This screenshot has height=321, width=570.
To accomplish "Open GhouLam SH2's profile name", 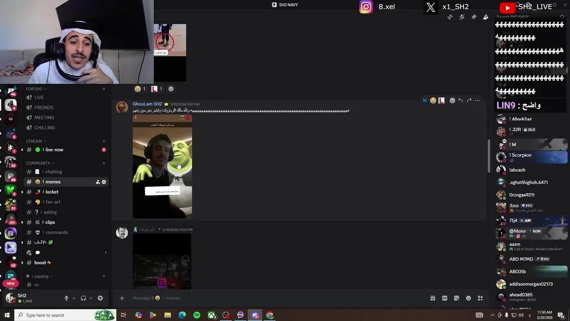I will click(x=147, y=104).
